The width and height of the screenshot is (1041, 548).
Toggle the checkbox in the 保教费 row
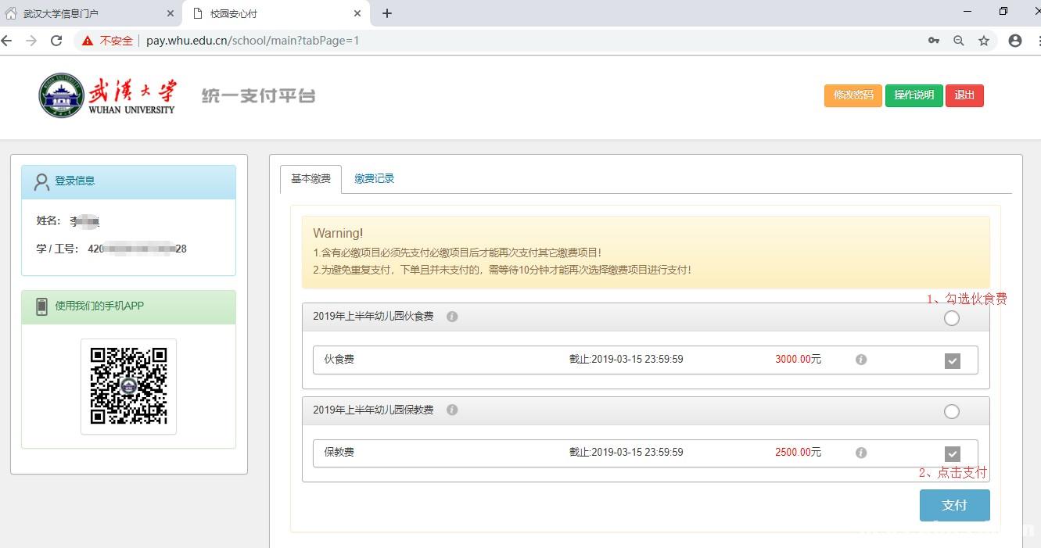pyautogui.click(x=952, y=453)
